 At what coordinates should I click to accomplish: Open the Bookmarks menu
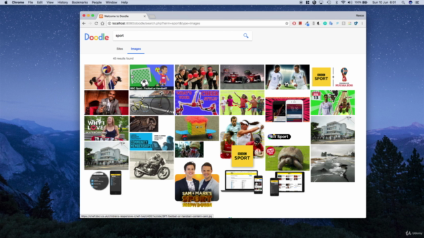point(79,3)
